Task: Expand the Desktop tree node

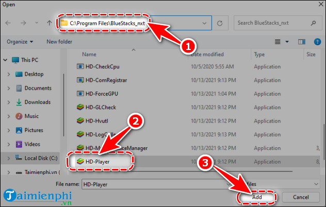Action: pyautogui.click(x=9, y=74)
